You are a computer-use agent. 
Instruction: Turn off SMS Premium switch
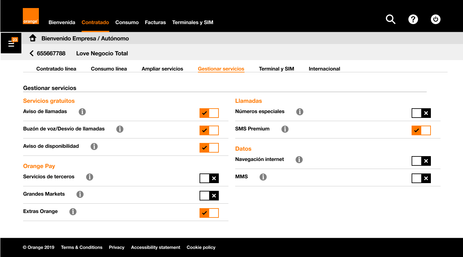point(421,130)
